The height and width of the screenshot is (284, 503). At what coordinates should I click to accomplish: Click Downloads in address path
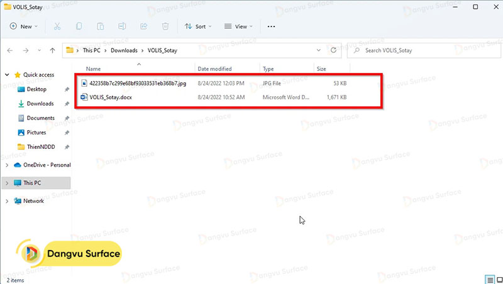124,50
